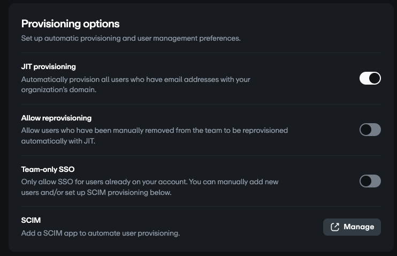Disable the JIT provisioning toggle
397x256 pixels.
[x=370, y=78]
